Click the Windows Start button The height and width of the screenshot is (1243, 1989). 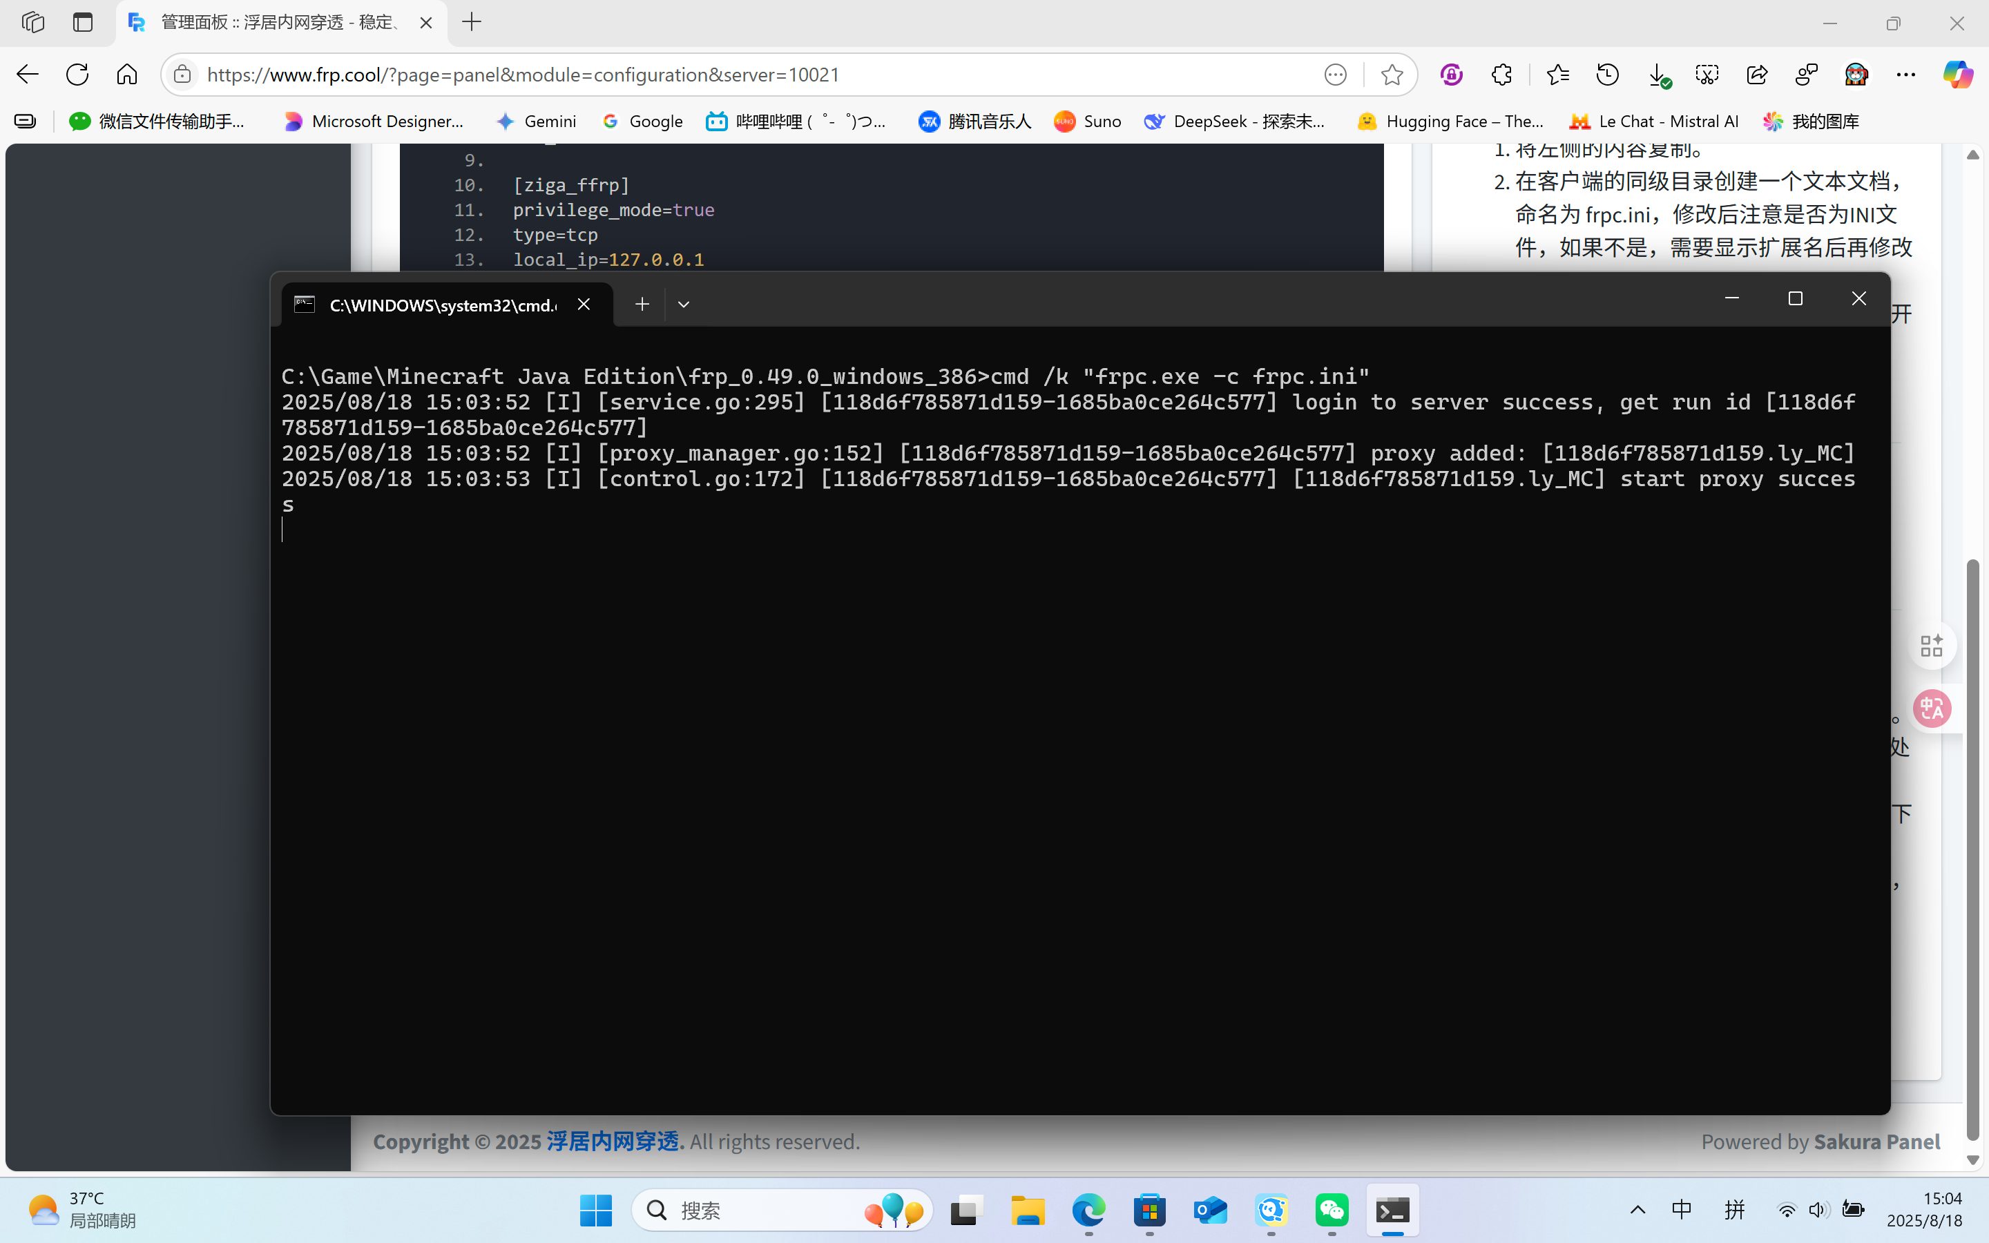[x=596, y=1210]
